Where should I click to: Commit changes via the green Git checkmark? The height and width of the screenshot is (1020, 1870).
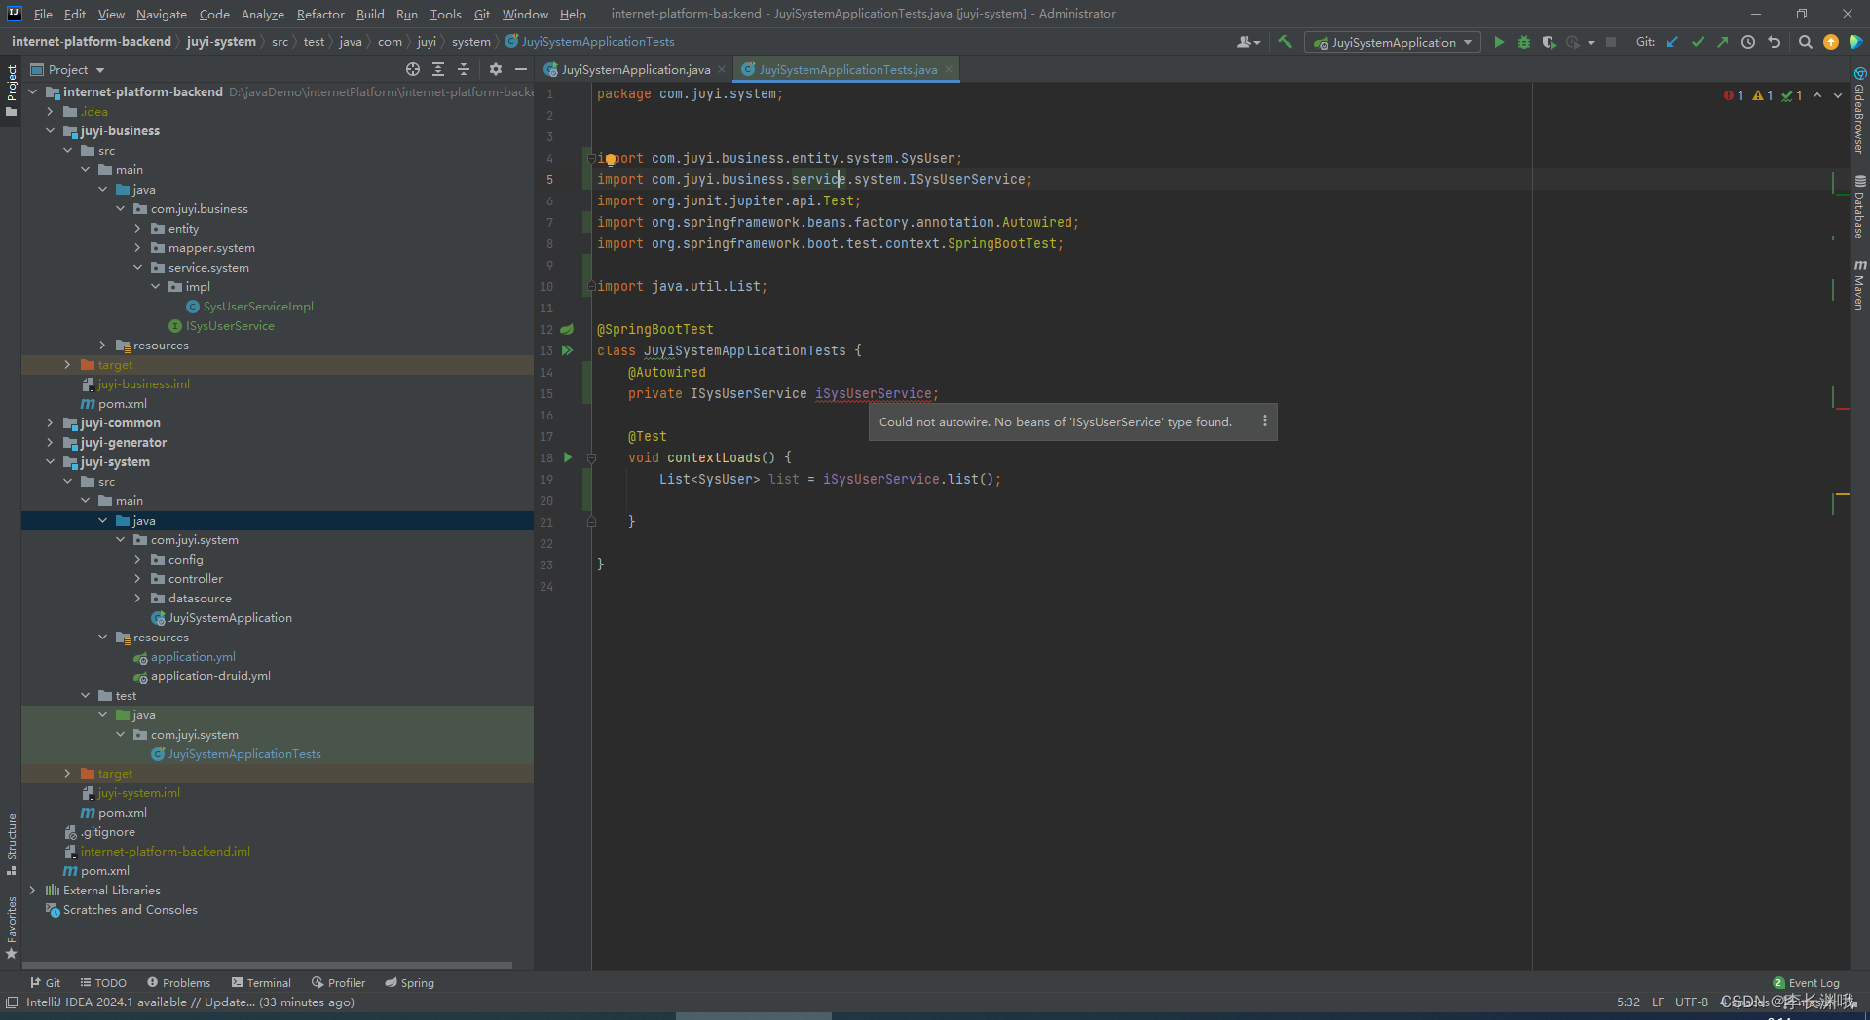[x=1698, y=42]
